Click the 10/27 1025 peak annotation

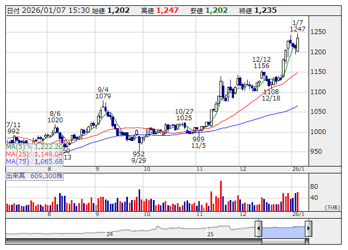[x=183, y=114]
